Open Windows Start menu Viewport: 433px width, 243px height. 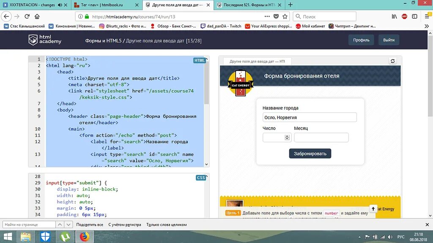(x=8, y=237)
